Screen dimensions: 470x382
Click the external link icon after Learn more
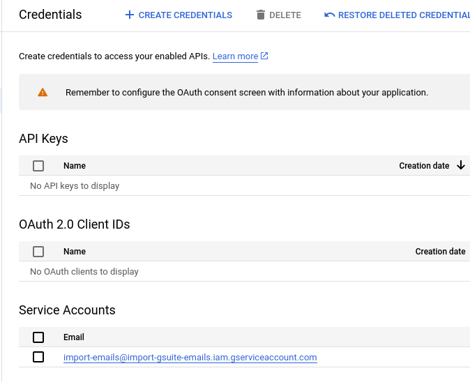pyautogui.click(x=264, y=56)
